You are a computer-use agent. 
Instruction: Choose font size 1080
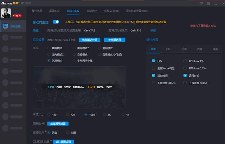pyautogui.click(x=86, y=115)
